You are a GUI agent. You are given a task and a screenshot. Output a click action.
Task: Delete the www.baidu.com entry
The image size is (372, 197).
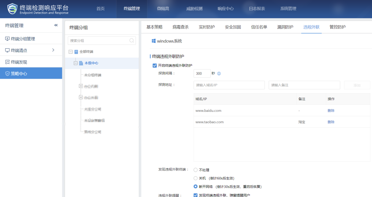click(331, 111)
